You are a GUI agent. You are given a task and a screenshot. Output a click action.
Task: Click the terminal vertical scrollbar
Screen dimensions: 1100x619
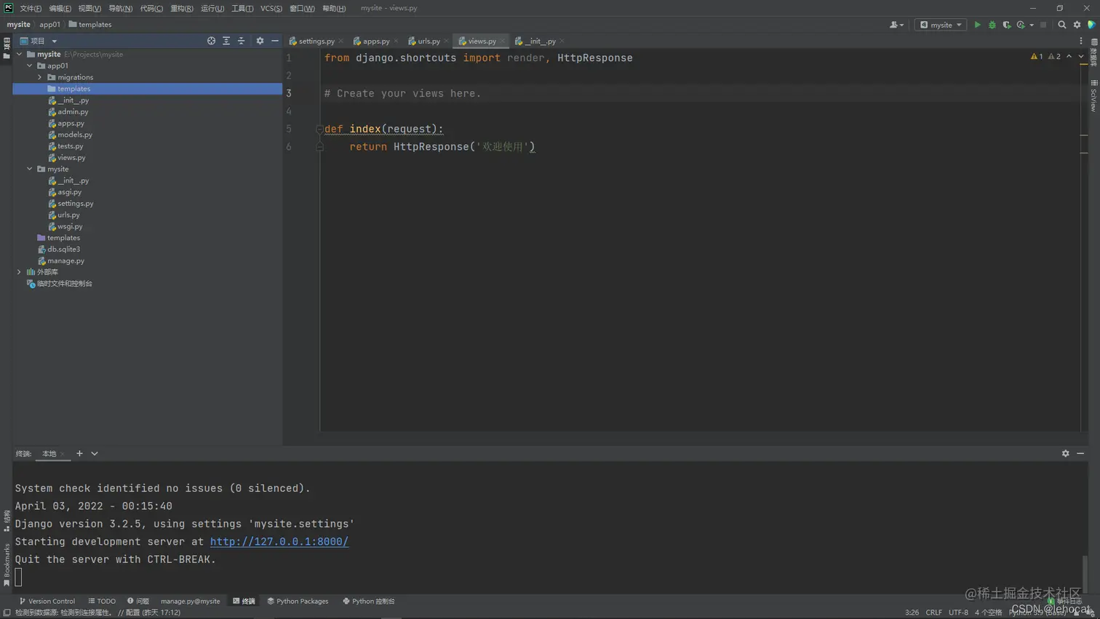tap(1085, 573)
